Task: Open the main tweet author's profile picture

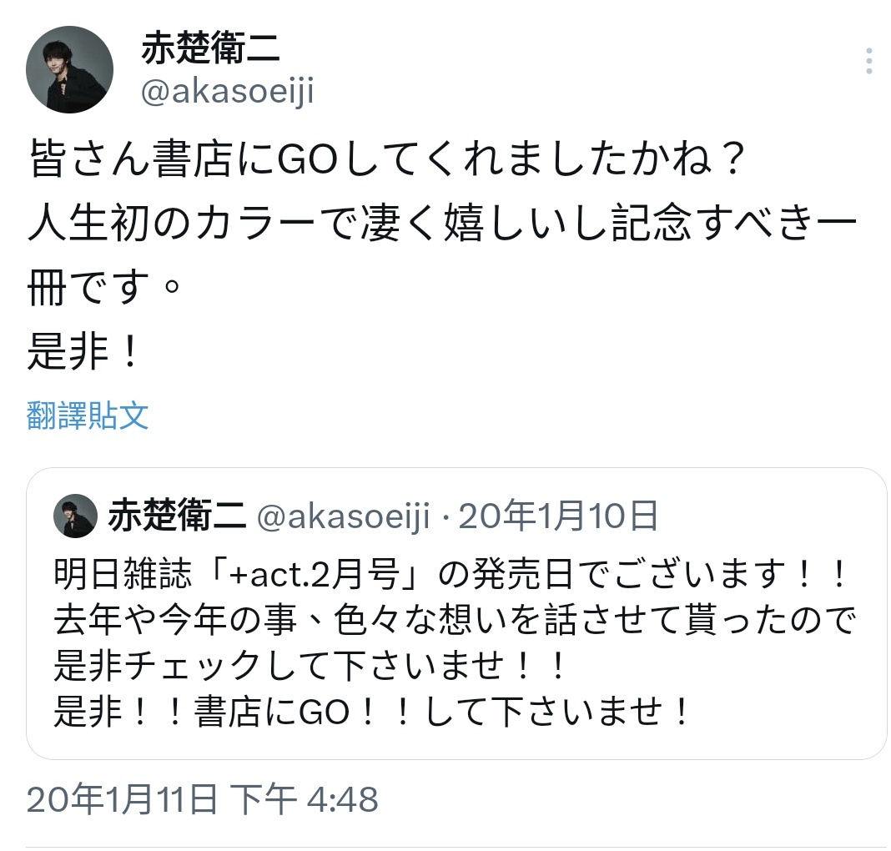Action: click(69, 69)
